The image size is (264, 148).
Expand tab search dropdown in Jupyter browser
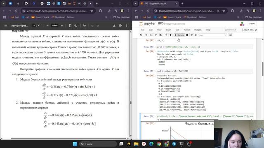point(136,3)
